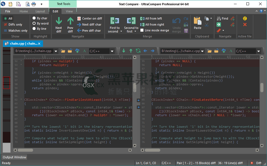Click the Undo merge button

pos(177,25)
